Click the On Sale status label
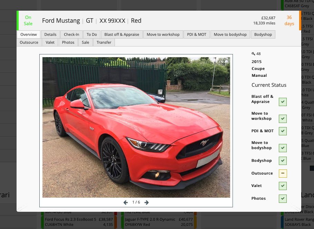 point(28,20)
